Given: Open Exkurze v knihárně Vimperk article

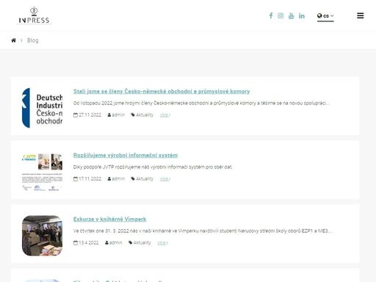Looking at the screenshot, I should point(110,219).
